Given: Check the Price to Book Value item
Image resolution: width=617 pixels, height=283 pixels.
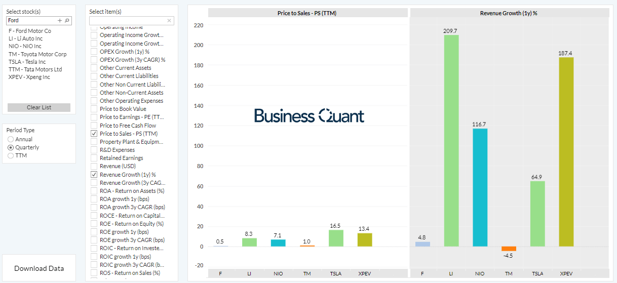Looking at the screenshot, I should [x=94, y=109].
